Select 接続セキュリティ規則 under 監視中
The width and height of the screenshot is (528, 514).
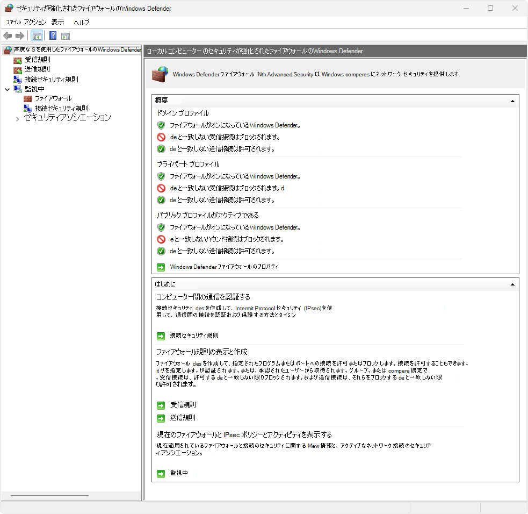(x=62, y=109)
